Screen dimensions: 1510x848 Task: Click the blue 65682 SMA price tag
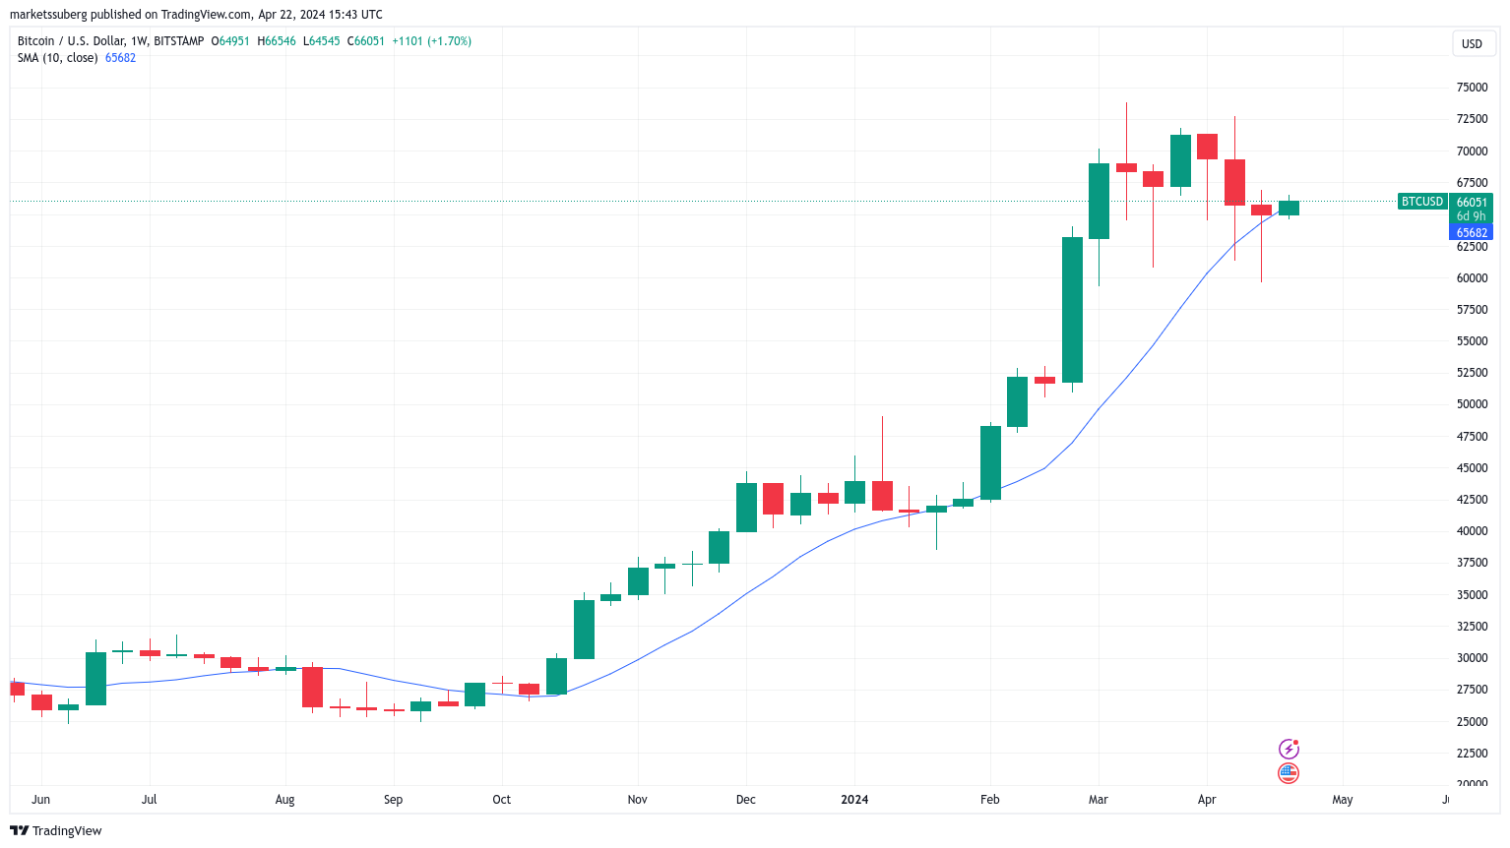coord(1472,233)
